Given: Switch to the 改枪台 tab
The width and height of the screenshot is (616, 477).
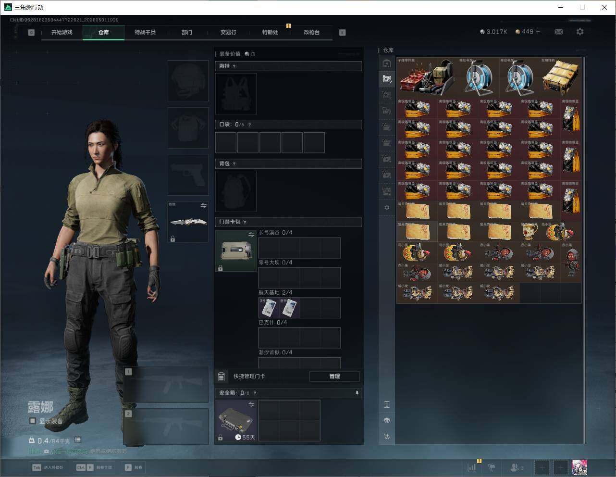Looking at the screenshot, I should [311, 32].
